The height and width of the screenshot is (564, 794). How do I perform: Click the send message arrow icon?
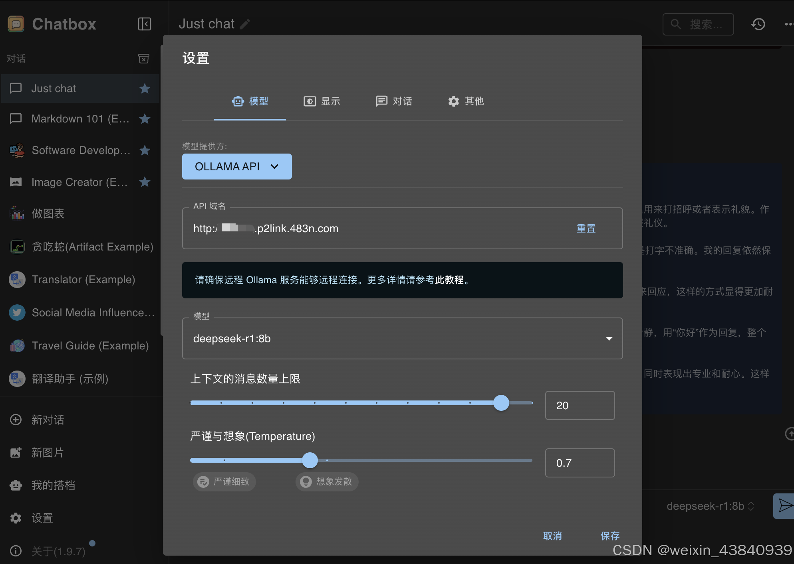784,506
